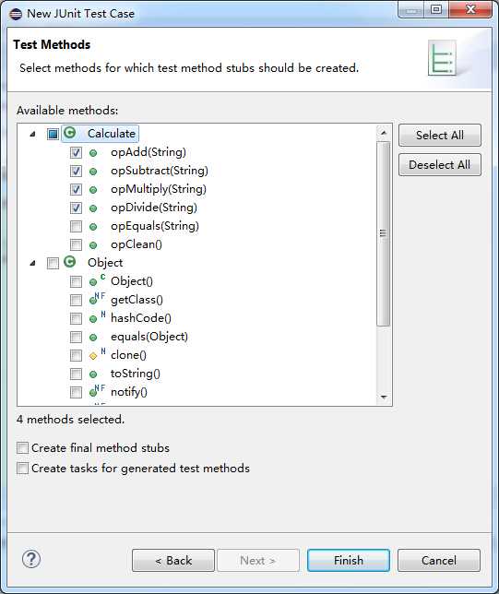The image size is (499, 594).
Task: Click the notify() method icon
Action: point(97,391)
